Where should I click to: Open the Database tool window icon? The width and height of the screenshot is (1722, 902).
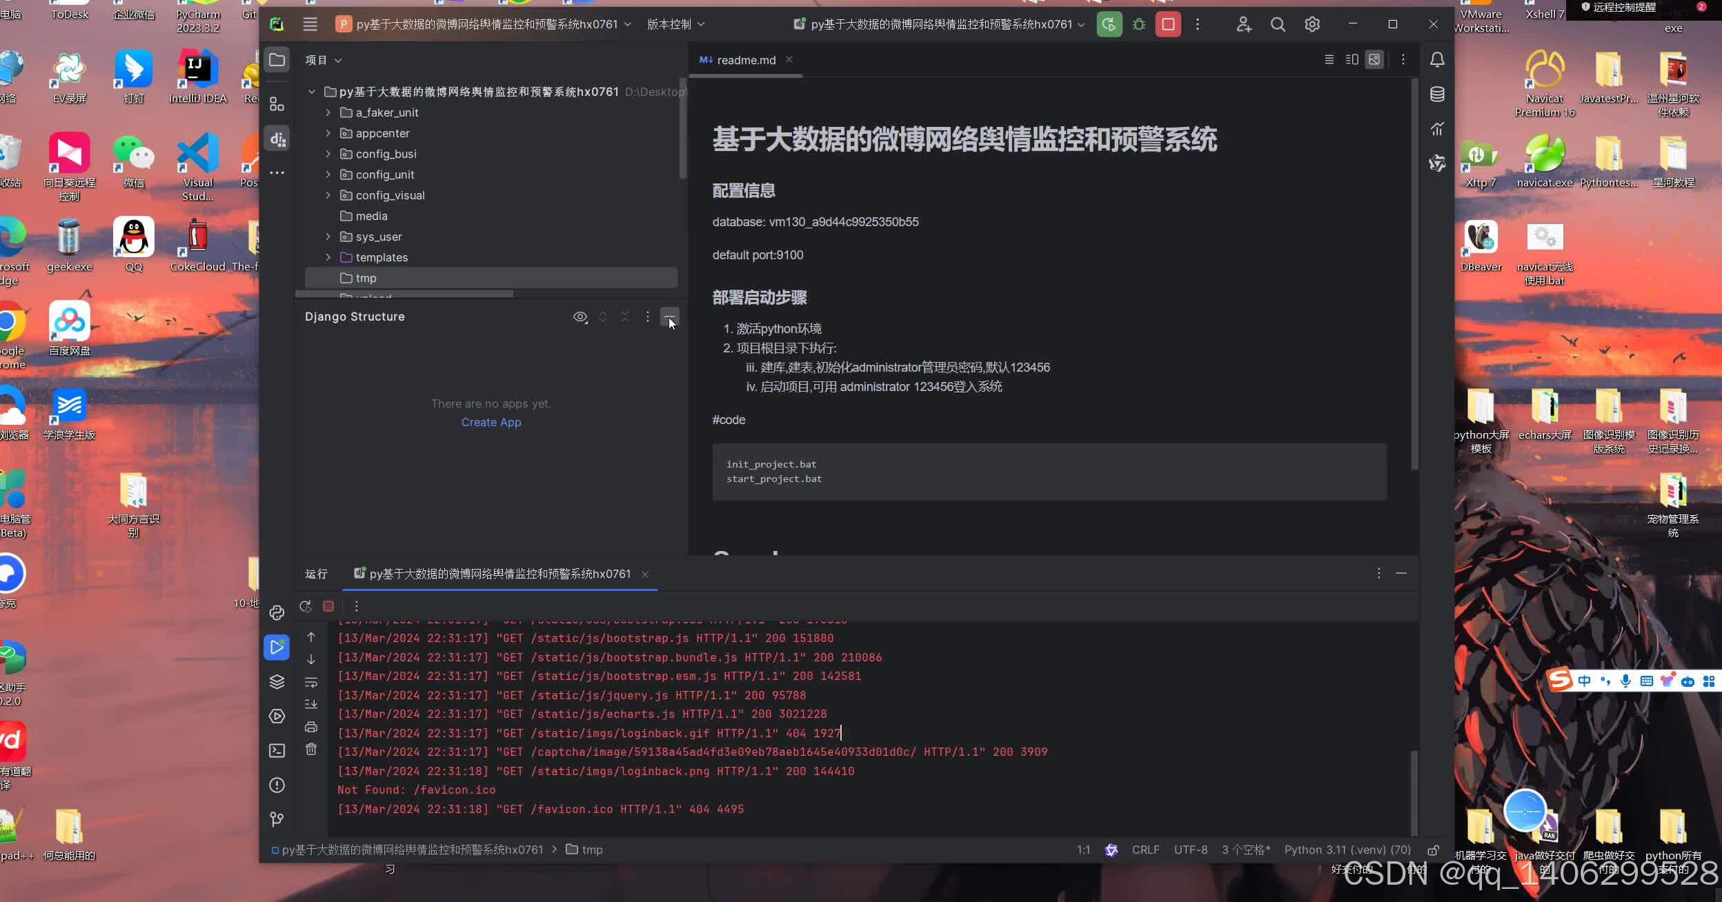point(1437,94)
